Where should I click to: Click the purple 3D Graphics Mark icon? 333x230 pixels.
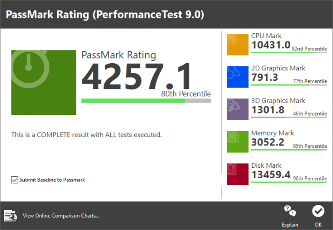coord(238,109)
